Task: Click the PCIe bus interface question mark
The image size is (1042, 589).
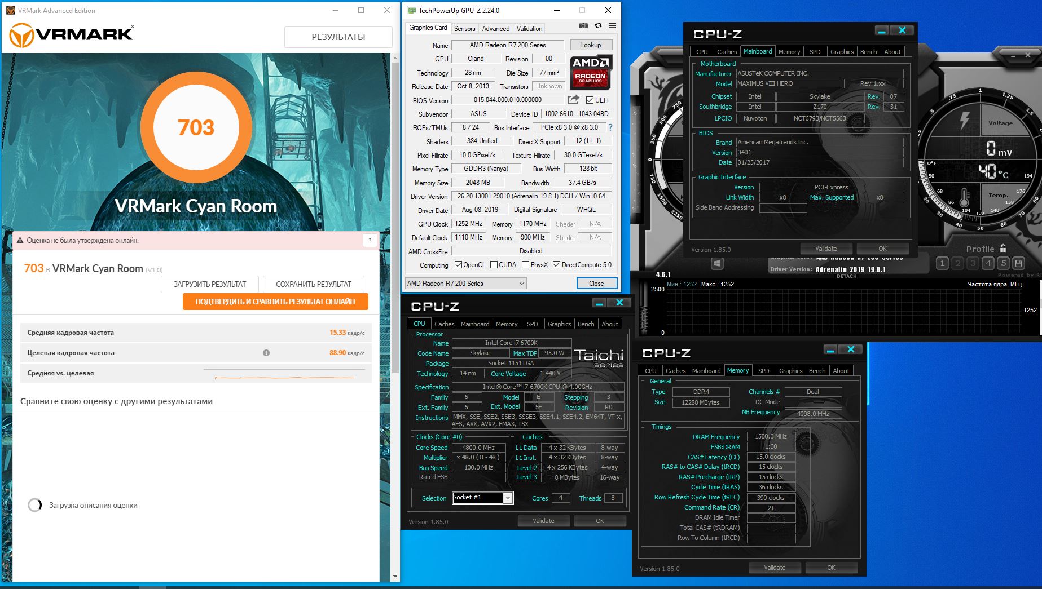Action: click(610, 127)
